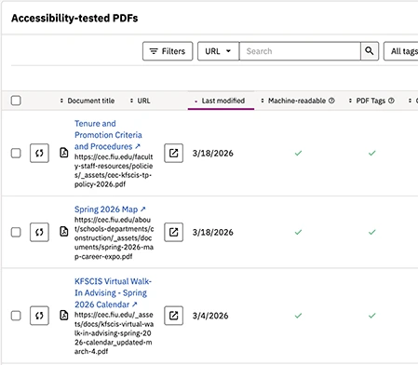The width and height of the screenshot is (418, 365).
Task: Open Tenure and Promotion Criteria and Procedures link
Action: (108, 135)
